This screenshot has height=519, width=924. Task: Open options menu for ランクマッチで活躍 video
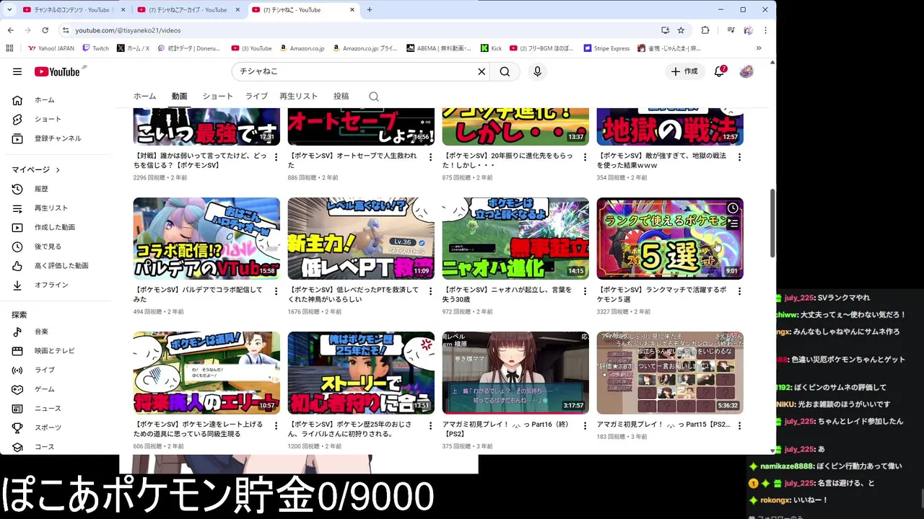pyautogui.click(x=739, y=291)
